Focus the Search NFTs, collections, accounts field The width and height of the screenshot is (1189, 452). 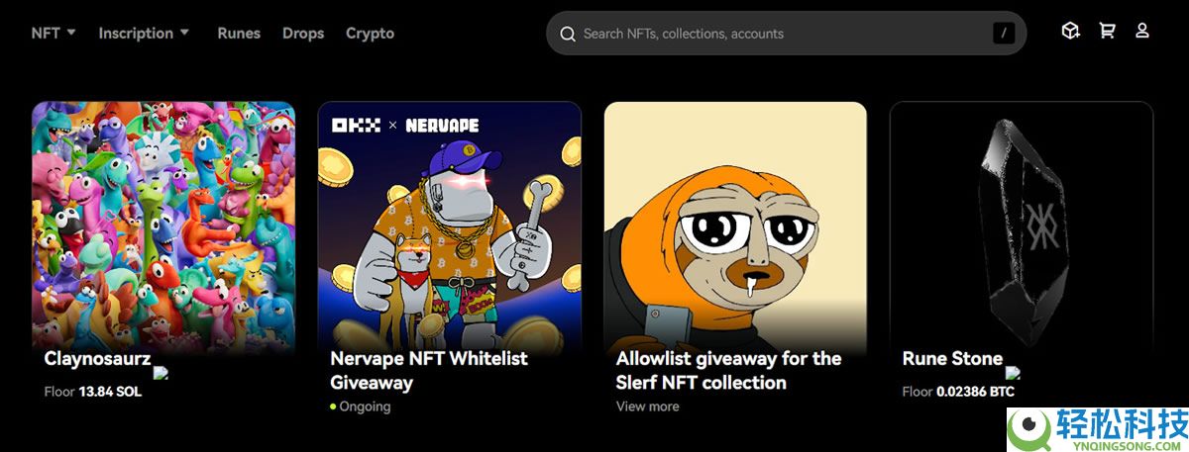[x=786, y=34]
